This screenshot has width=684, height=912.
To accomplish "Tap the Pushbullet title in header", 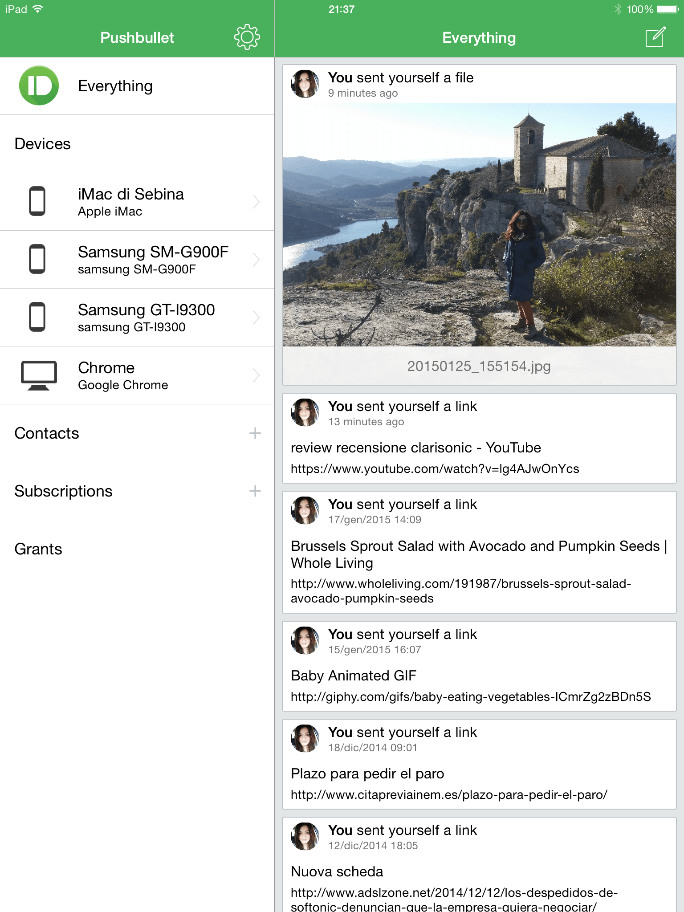I will 137,37.
